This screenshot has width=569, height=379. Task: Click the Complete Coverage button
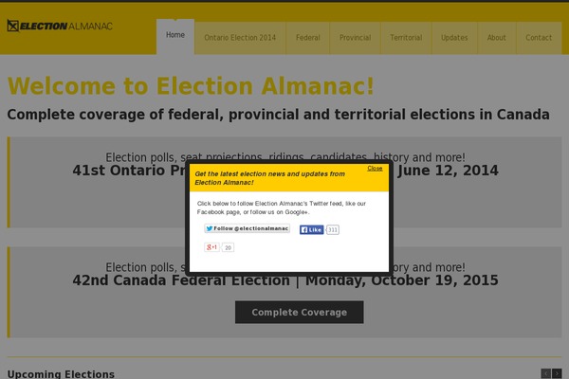click(x=300, y=313)
